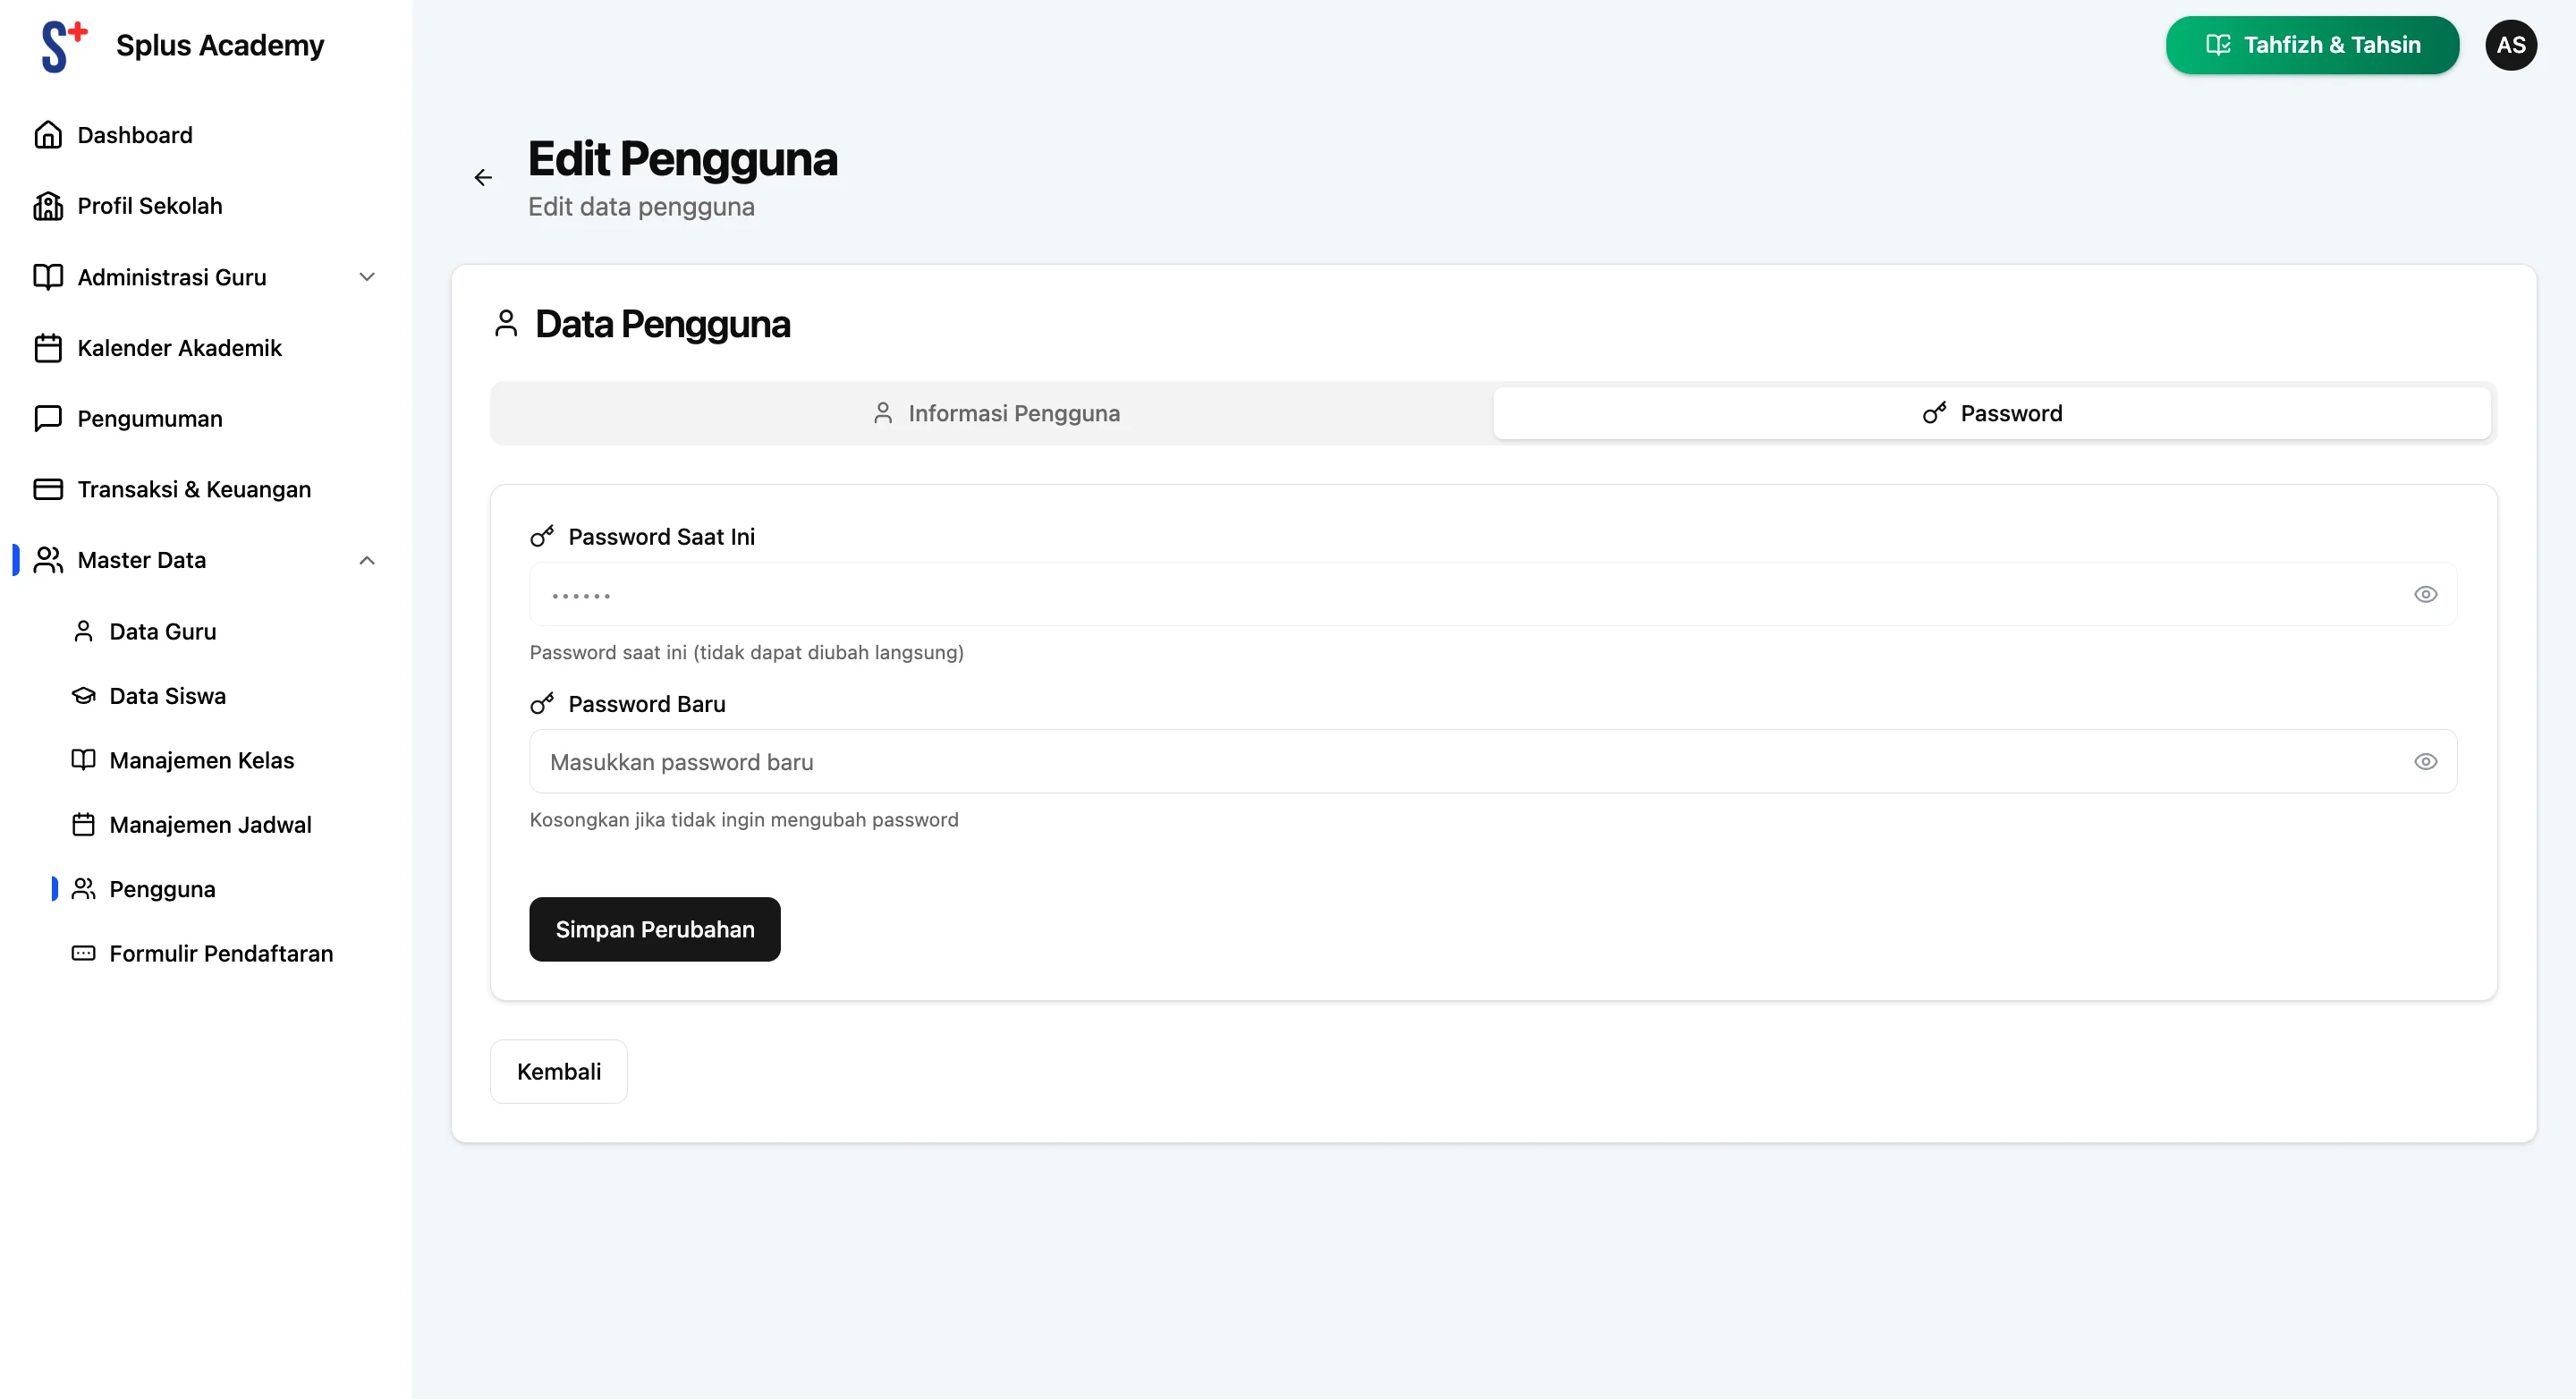Focus the Masukkan password baru input
This screenshot has height=1399, width=2576.
[1400, 761]
